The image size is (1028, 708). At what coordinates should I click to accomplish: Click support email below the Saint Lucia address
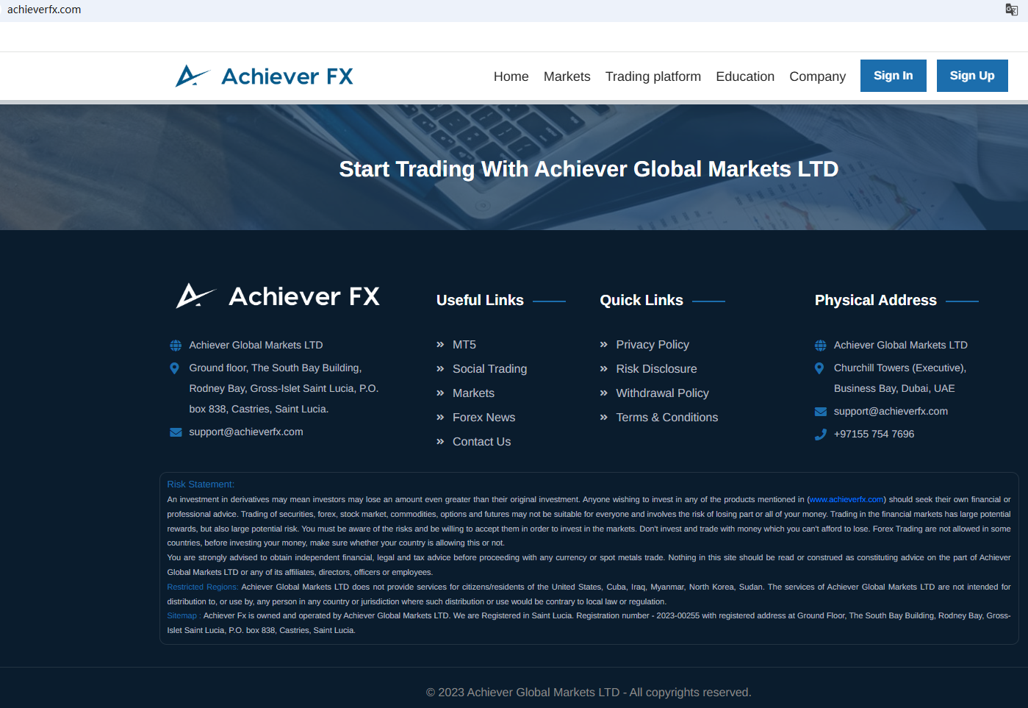coord(246,432)
